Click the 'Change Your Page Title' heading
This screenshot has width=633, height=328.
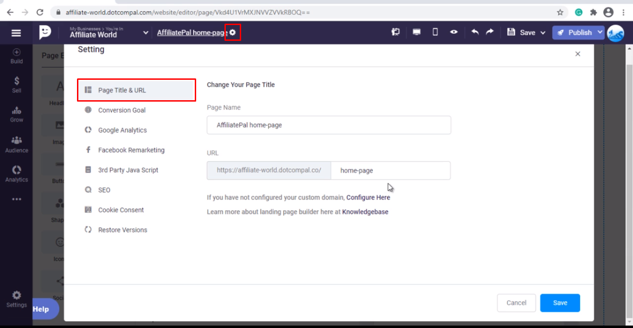pos(241,84)
